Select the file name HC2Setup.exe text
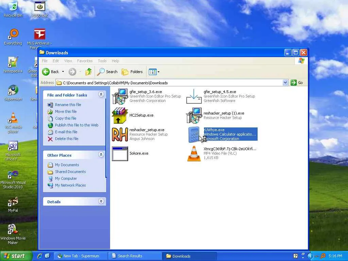 click(x=141, y=116)
